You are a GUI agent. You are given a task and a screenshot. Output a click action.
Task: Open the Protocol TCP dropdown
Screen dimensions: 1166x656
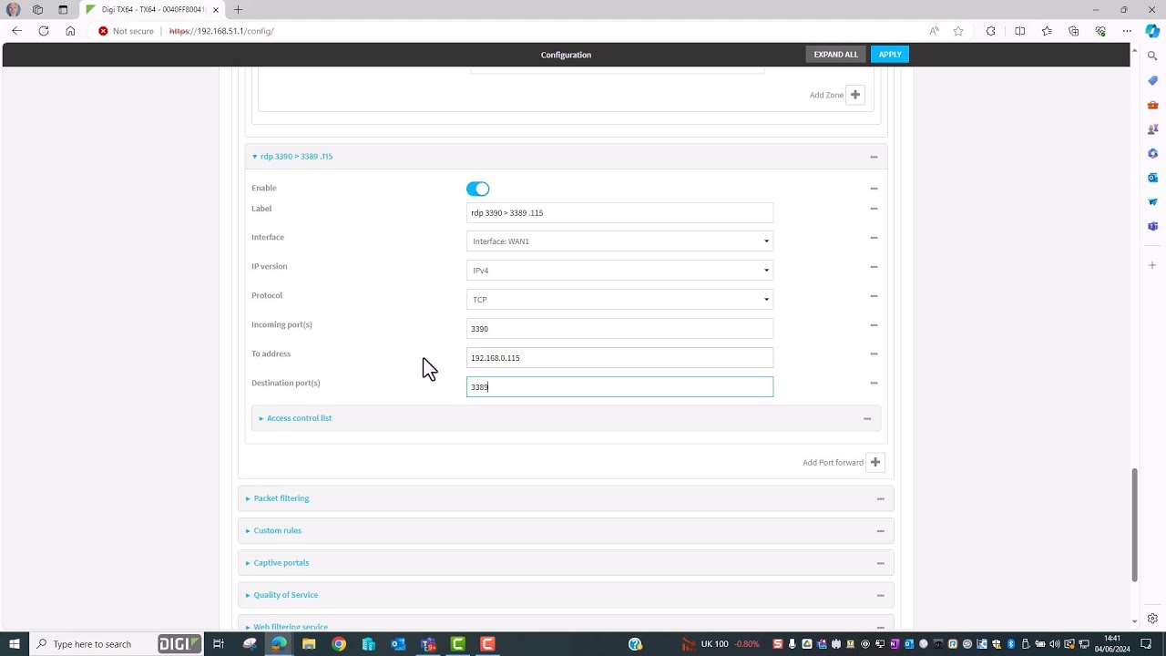pos(619,300)
